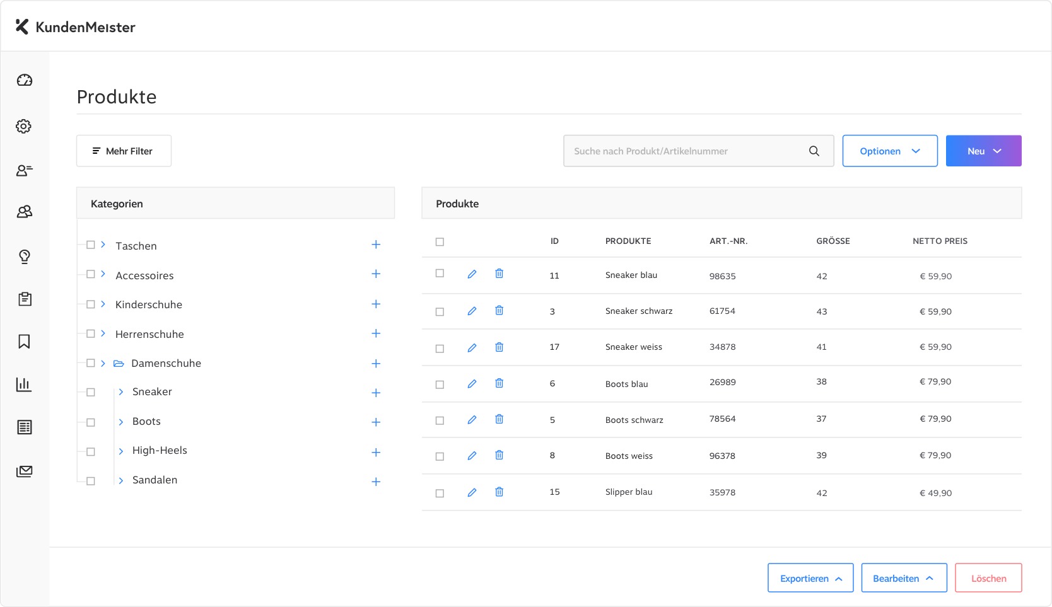
Task: Expand the Herrenschuhe category chevron
Action: (103, 333)
